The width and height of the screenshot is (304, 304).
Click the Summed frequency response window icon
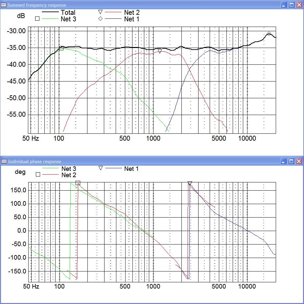[4, 5]
